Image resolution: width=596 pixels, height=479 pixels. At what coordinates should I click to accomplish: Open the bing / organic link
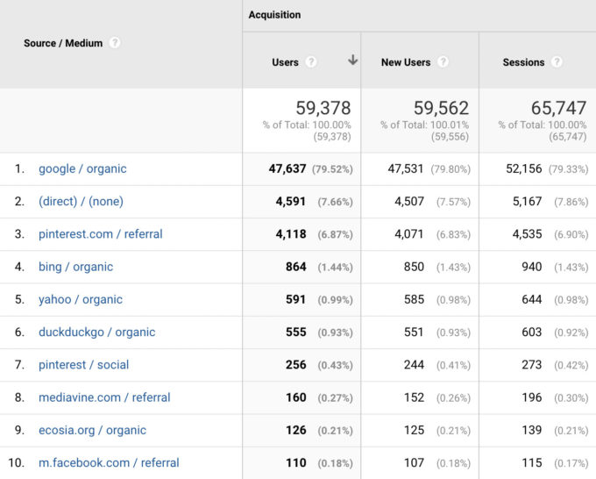[75, 267]
